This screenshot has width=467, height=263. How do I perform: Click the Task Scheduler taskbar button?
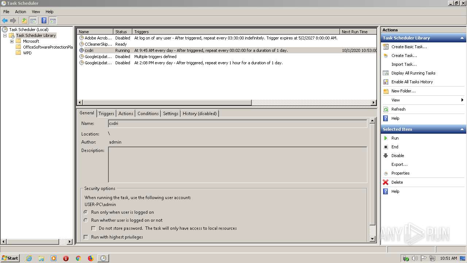[103, 258]
